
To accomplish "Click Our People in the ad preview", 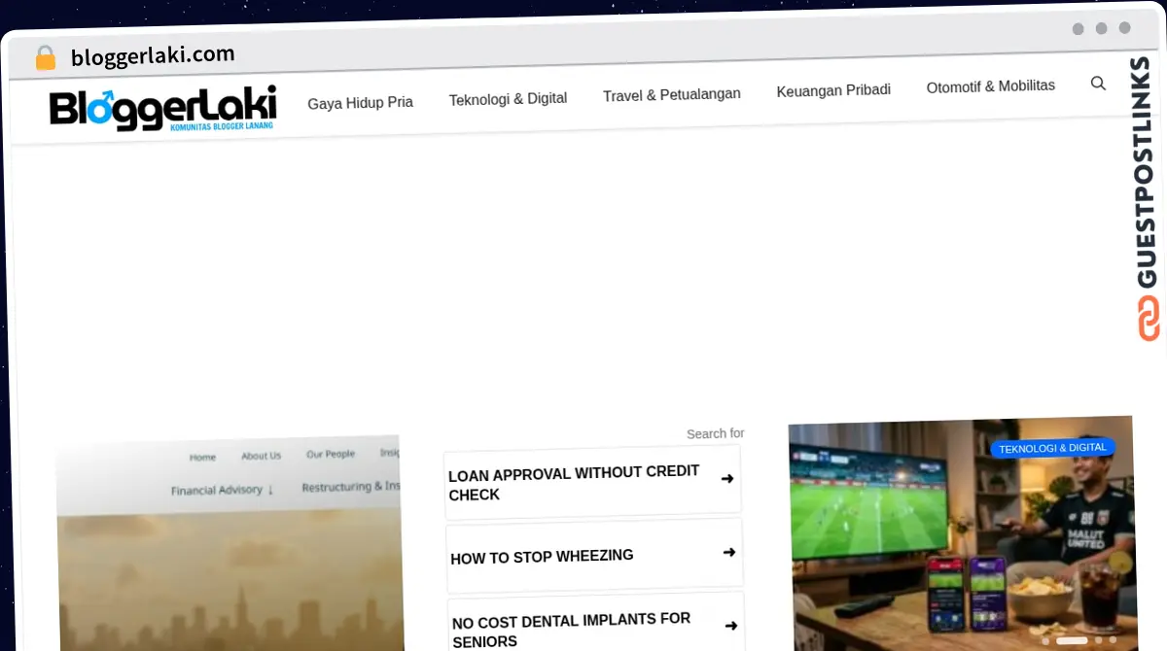I will [331, 454].
